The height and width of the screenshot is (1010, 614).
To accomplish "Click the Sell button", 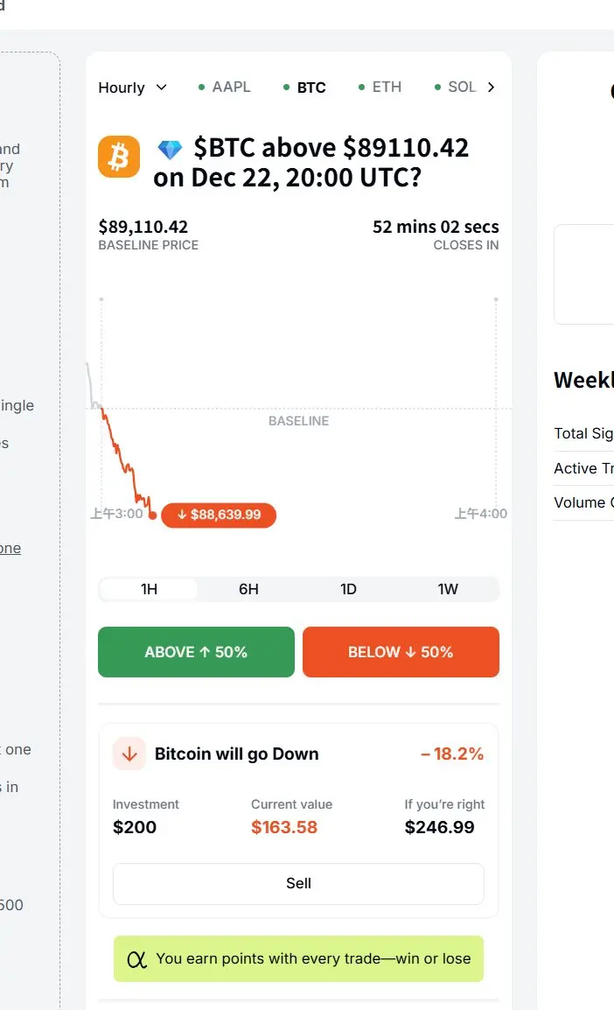I will (298, 883).
